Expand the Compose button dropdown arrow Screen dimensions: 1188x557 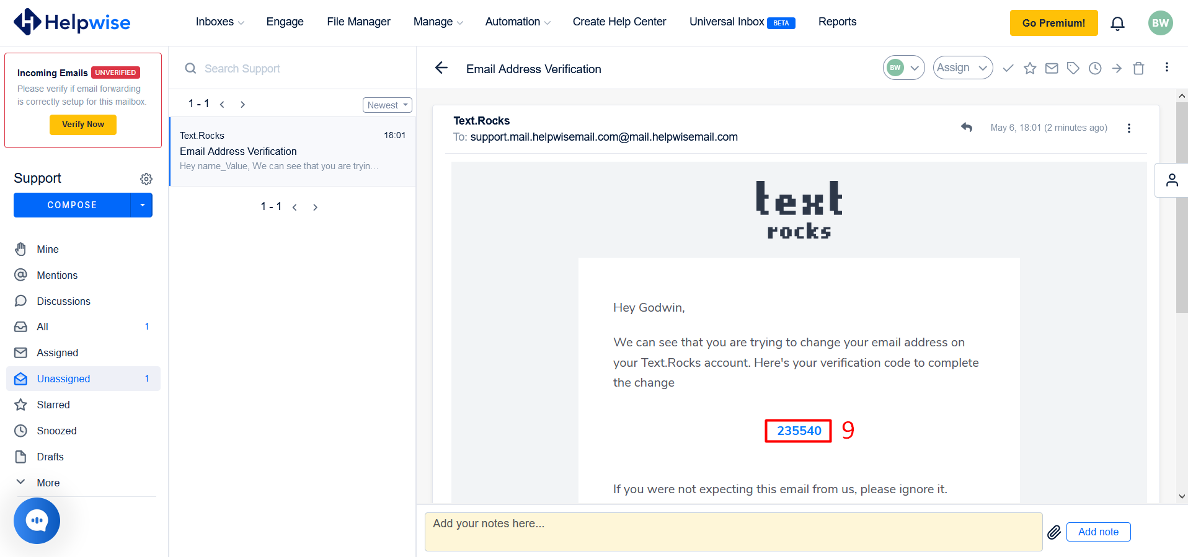tap(142, 205)
